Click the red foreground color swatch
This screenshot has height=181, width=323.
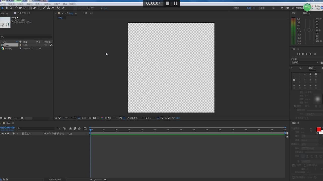(x=319, y=129)
